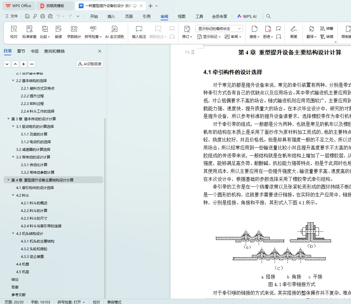The image size is (351, 304).
Task: Collapse the 第 3 章 基本传动的设计计算 node
Action: [x=8, y=119]
